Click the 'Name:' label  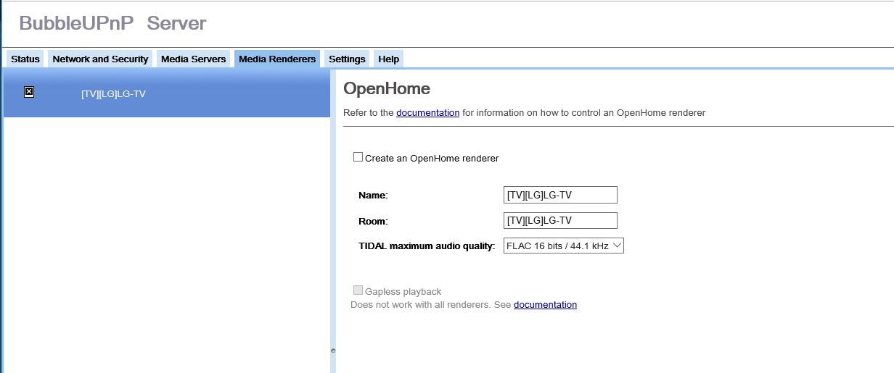[x=373, y=196]
